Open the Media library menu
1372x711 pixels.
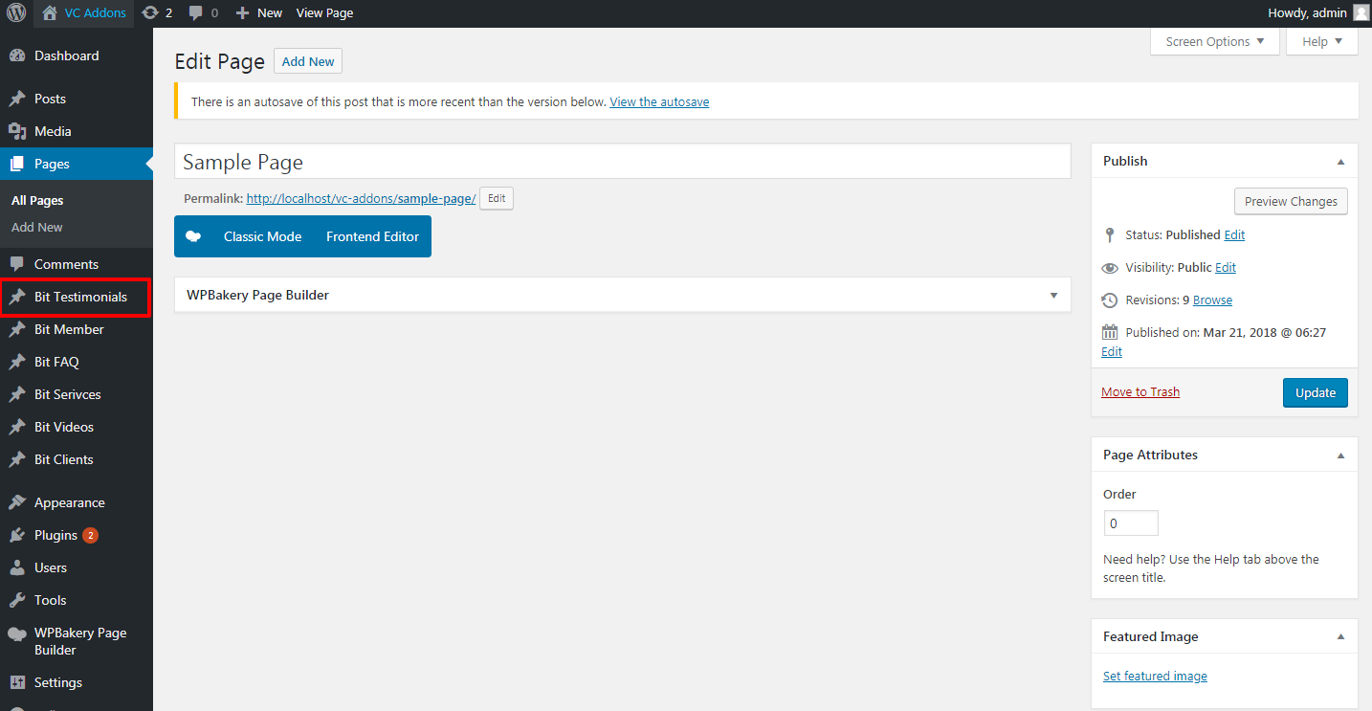tap(53, 131)
